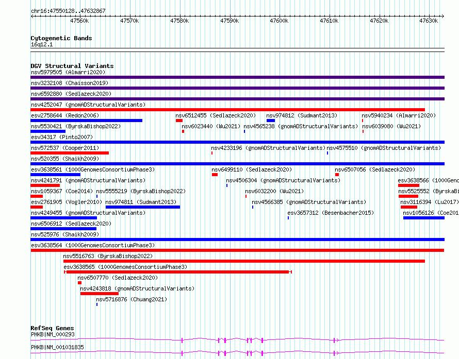Select the nsv4241791 gnomAD red bar
This screenshot has width=459, height=359.
45,185
